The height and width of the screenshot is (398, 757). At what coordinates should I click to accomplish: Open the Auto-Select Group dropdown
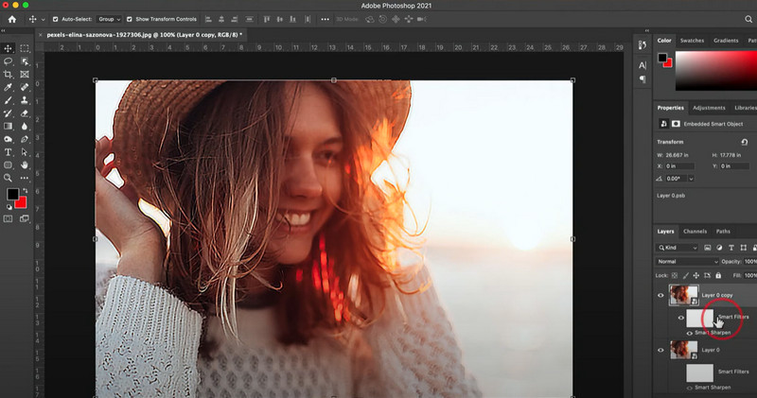109,19
